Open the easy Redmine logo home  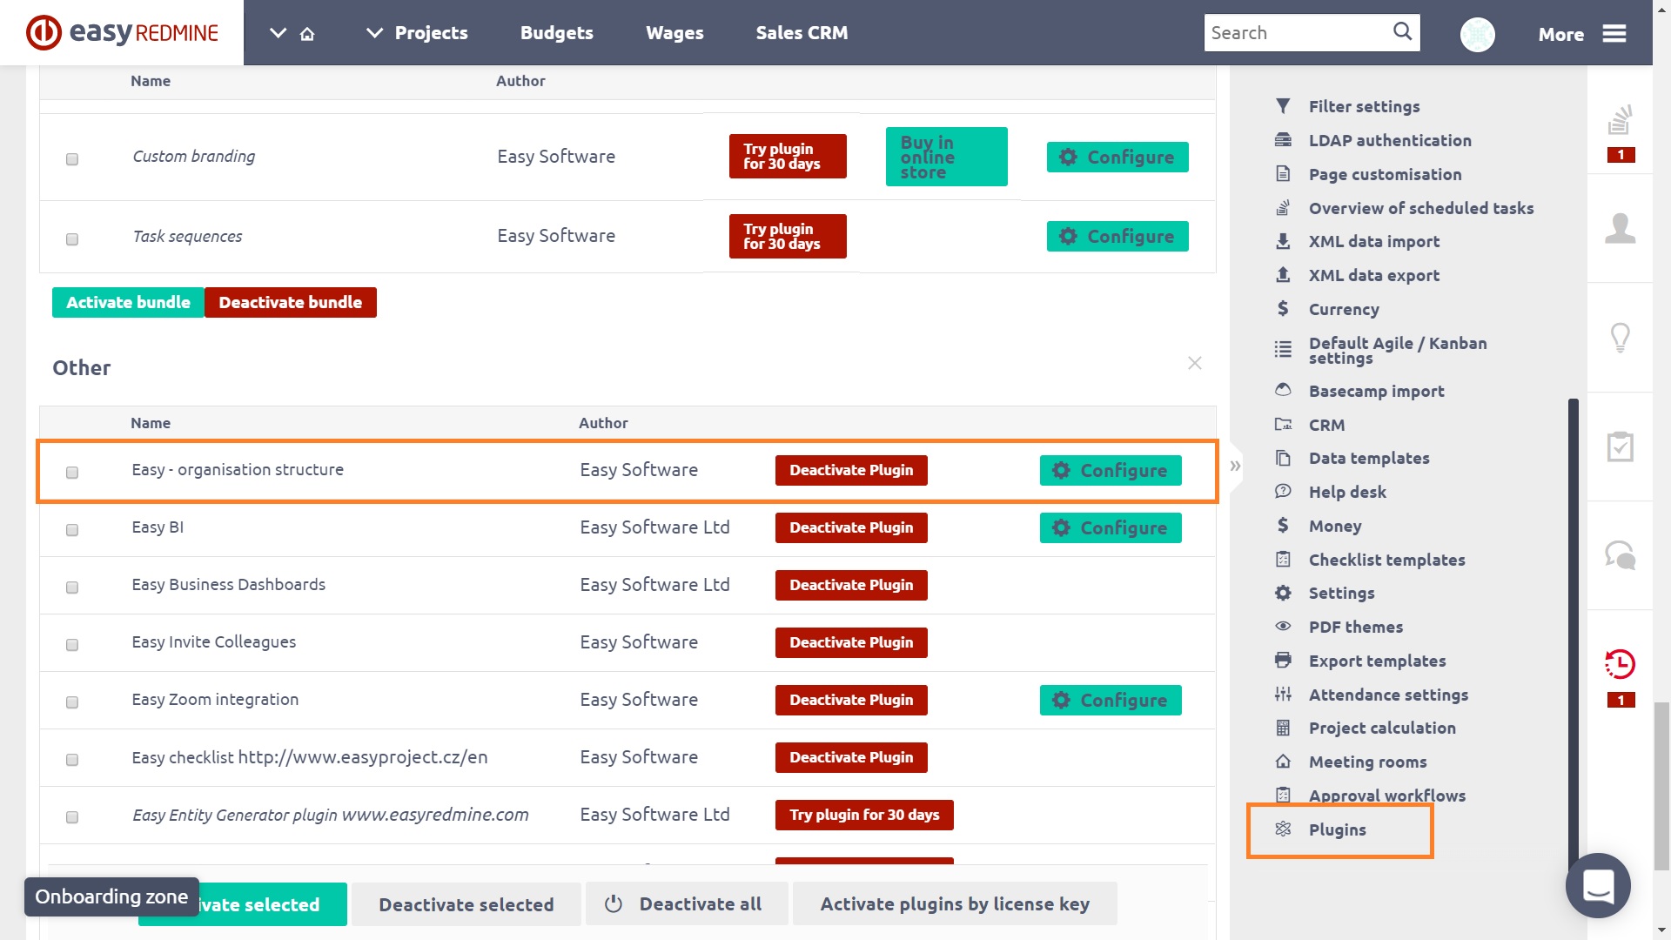pos(122,33)
